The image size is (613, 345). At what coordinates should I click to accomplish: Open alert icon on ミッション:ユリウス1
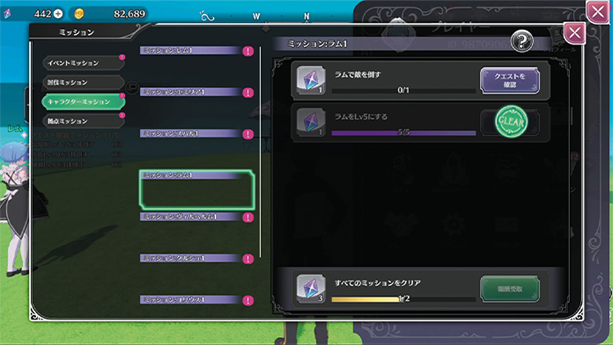click(248, 300)
